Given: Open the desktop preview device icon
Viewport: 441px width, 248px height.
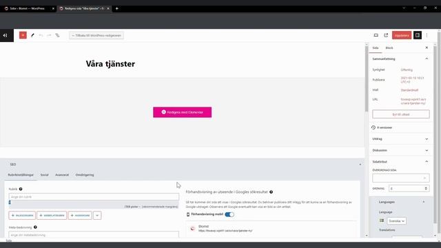Looking at the screenshot, I should pyautogui.click(x=376, y=35).
